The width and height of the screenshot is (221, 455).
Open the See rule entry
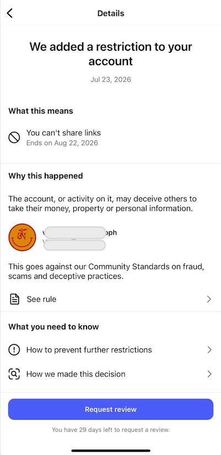pos(110,299)
